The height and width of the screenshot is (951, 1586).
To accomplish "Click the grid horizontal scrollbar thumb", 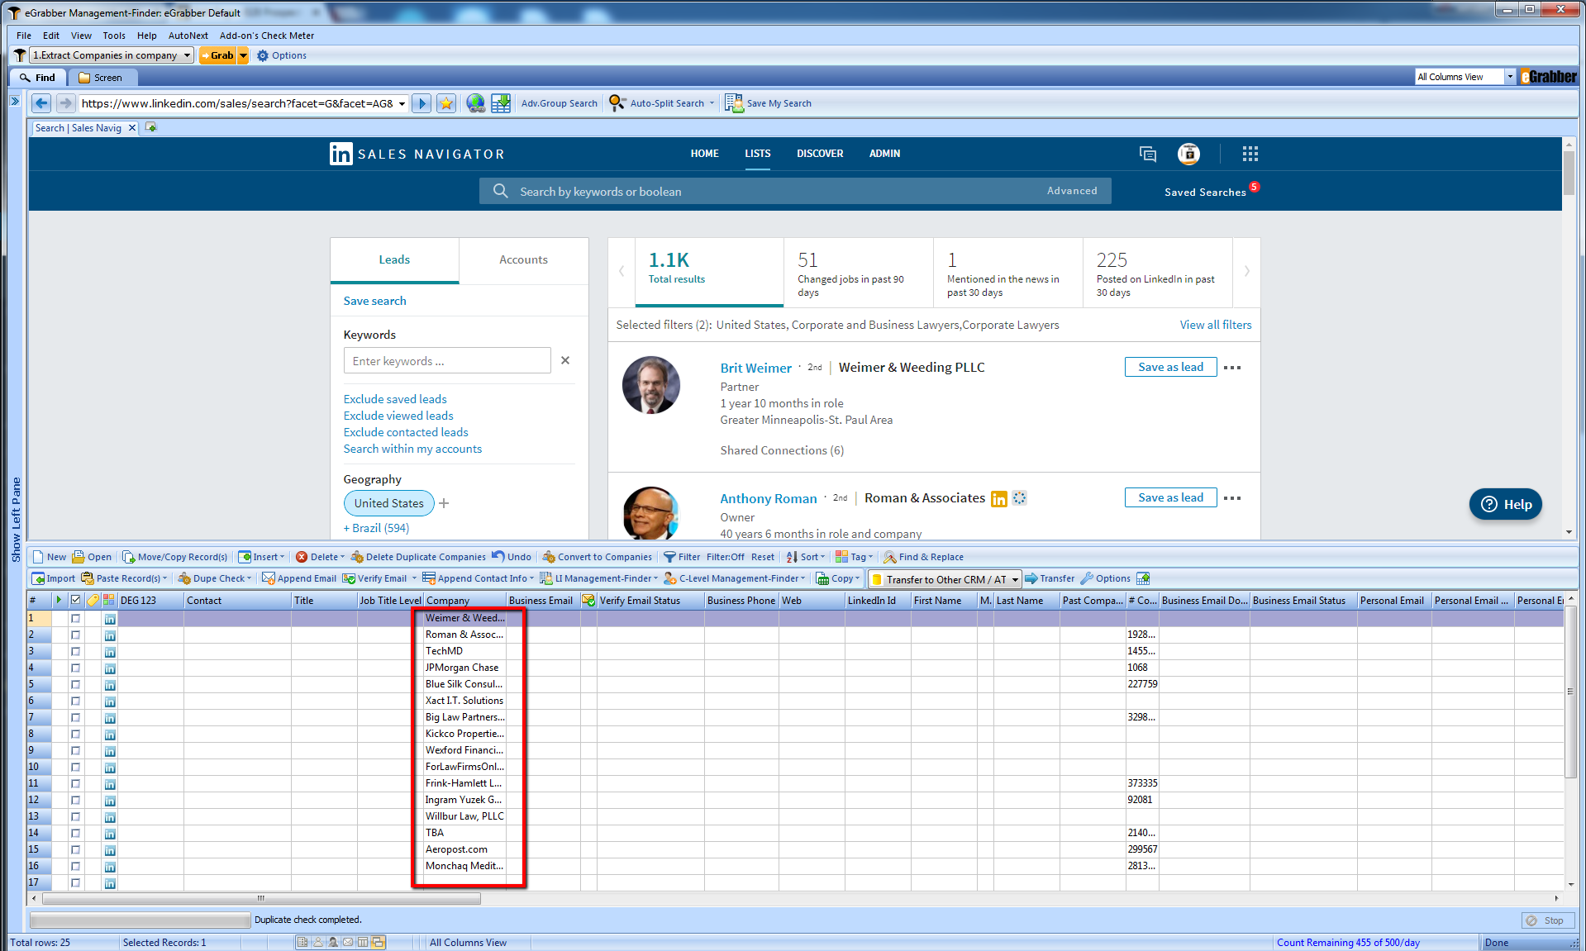I will point(261,898).
